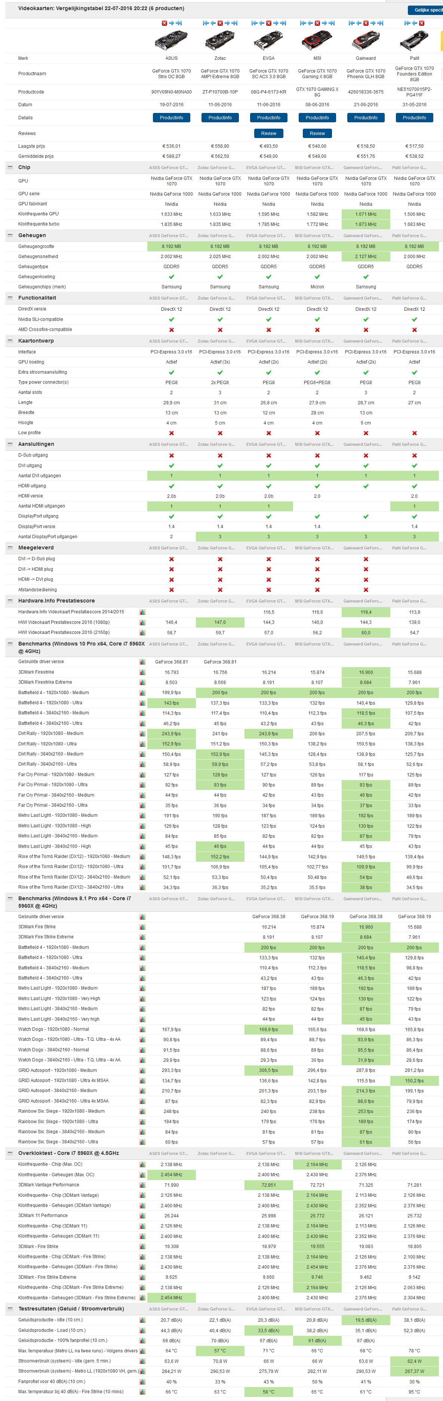This screenshot has width=443, height=1401.
Task: Select the ASUS length 29,9 cm cell
Action: 171,402
